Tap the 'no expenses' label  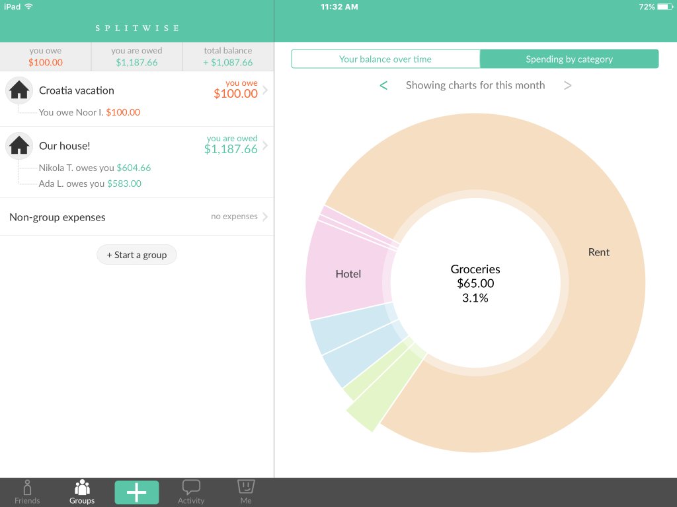pos(234,217)
